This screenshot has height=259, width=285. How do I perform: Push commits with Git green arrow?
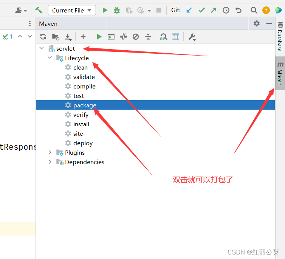click(x=214, y=10)
